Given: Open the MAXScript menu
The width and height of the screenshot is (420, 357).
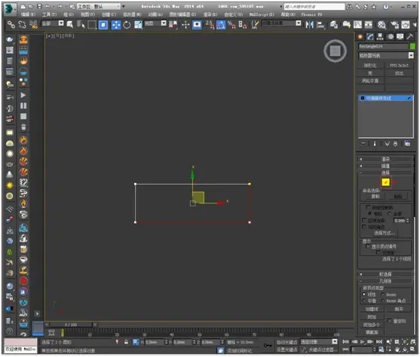Looking at the screenshot, I should click(262, 14).
